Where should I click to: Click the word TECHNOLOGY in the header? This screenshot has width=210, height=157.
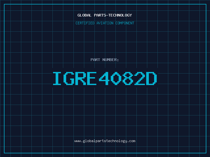[x=120, y=15]
